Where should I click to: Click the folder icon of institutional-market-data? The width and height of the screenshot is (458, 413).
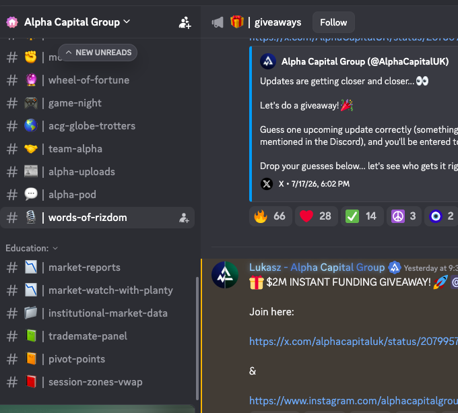(x=31, y=313)
